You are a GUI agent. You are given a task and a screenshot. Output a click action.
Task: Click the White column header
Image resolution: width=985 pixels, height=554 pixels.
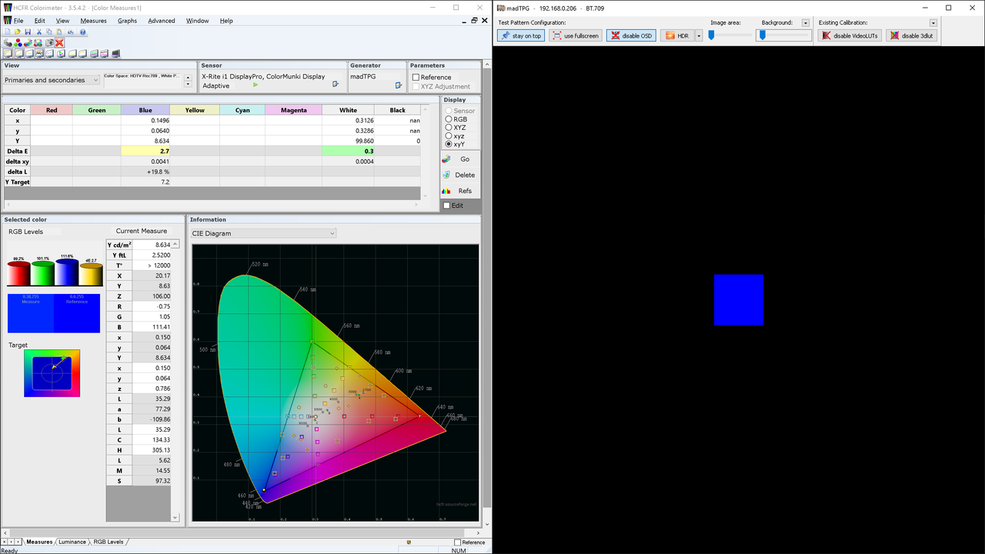tap(349, 110)
